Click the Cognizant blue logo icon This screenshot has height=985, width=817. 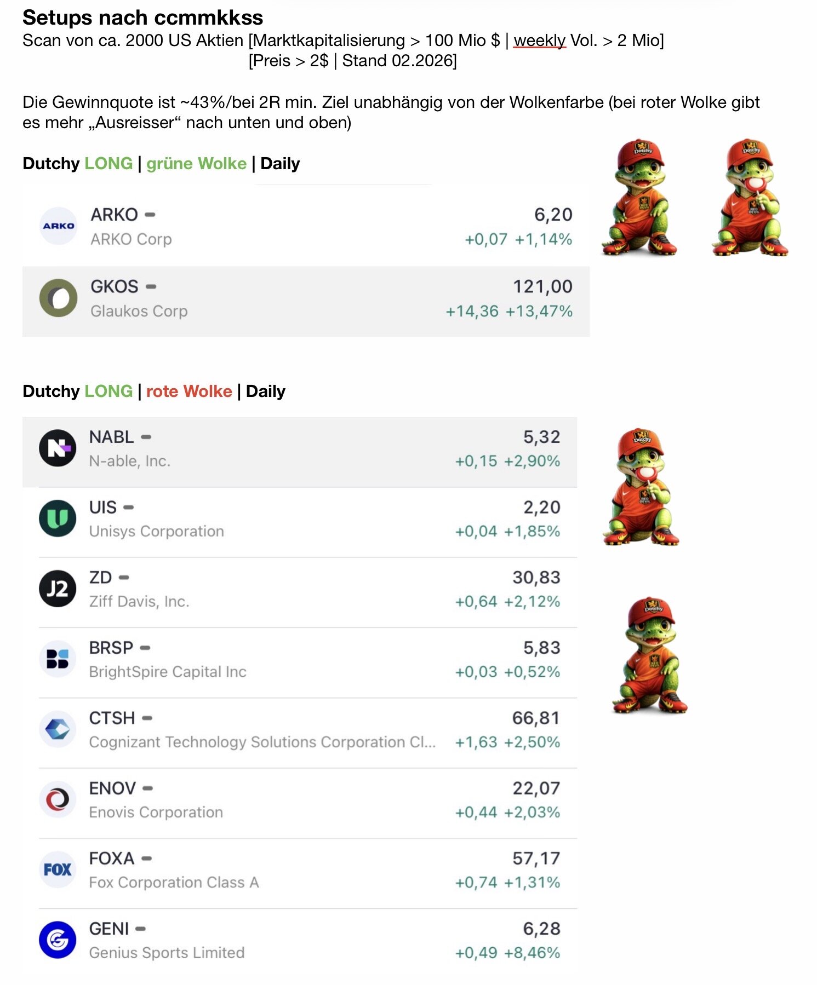(x=58, y=729)
